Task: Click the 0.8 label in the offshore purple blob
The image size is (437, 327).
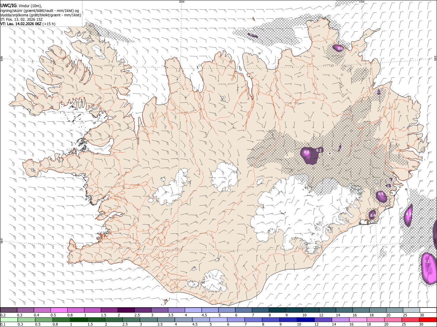Action: pos(409,214)
